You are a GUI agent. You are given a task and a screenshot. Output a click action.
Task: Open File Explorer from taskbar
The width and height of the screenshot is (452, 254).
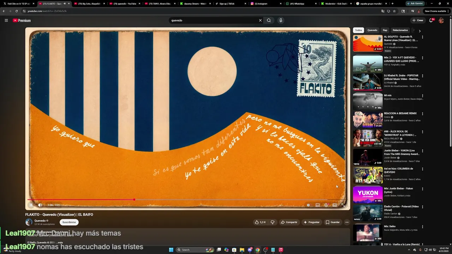point(242,250)
